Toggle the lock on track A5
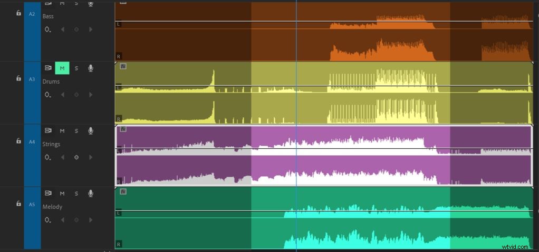The width and height of the screenshot is (539, 252). tap(18, 203)
